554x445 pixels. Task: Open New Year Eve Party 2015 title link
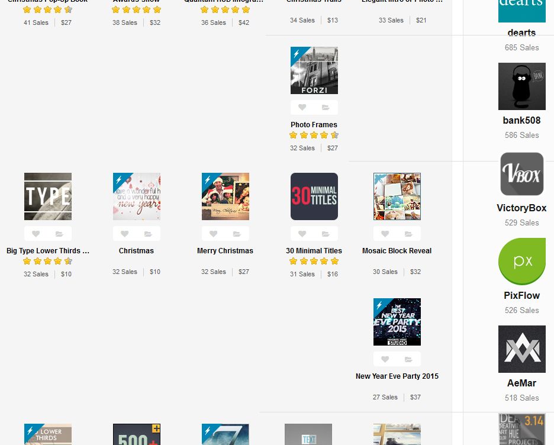pos(397,376)
